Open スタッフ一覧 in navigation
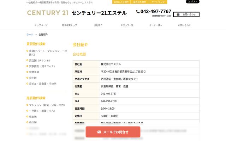The height and width of the screenshot is (141, 226). coord(127,25)
